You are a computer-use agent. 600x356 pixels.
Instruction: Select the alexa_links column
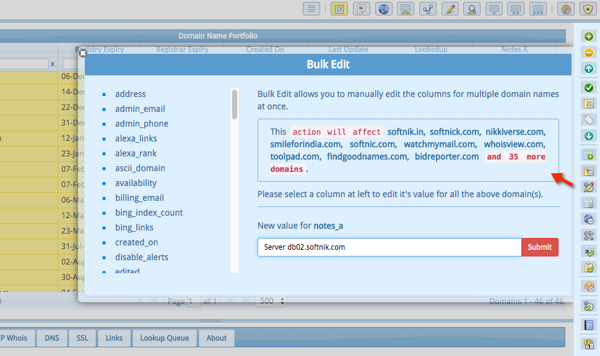[x=136, y=138]
